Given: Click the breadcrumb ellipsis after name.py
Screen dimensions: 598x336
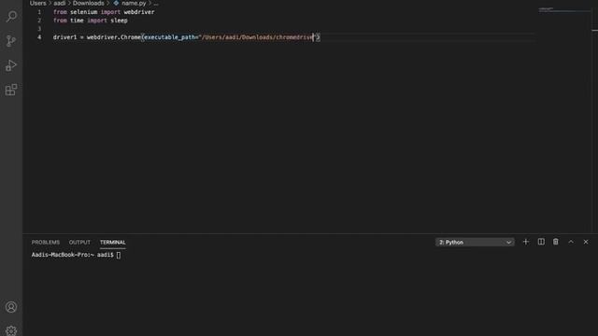Looking at the screenshot, I should (x=156, y=3).
